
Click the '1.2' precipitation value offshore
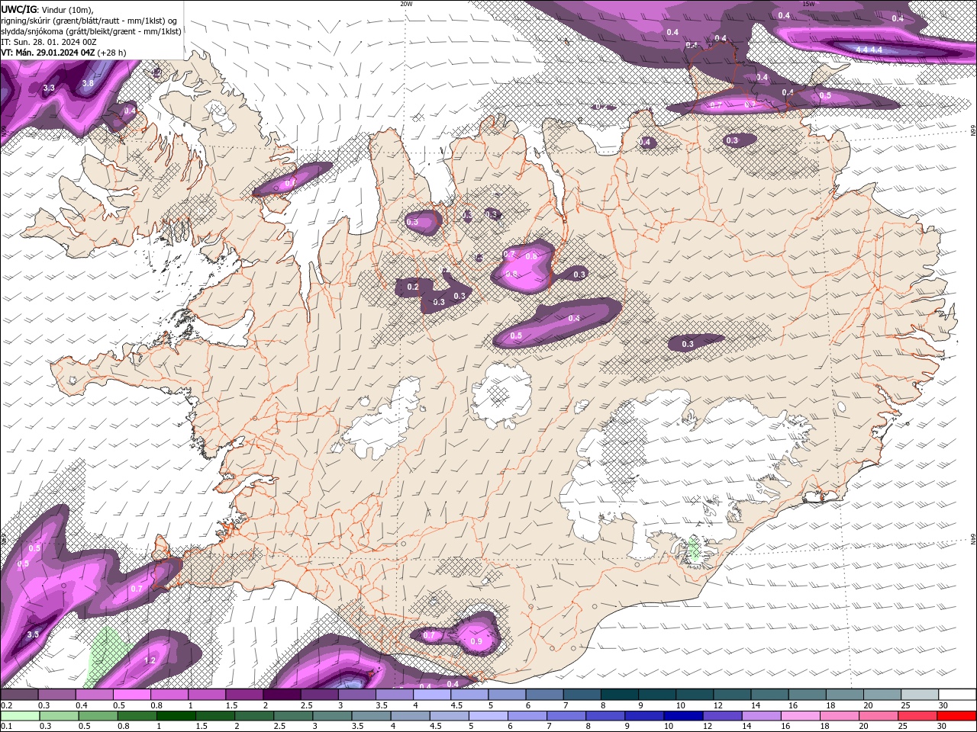(x=150, y=660)
